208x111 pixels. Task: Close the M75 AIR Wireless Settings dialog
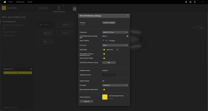tap(127, 16)
